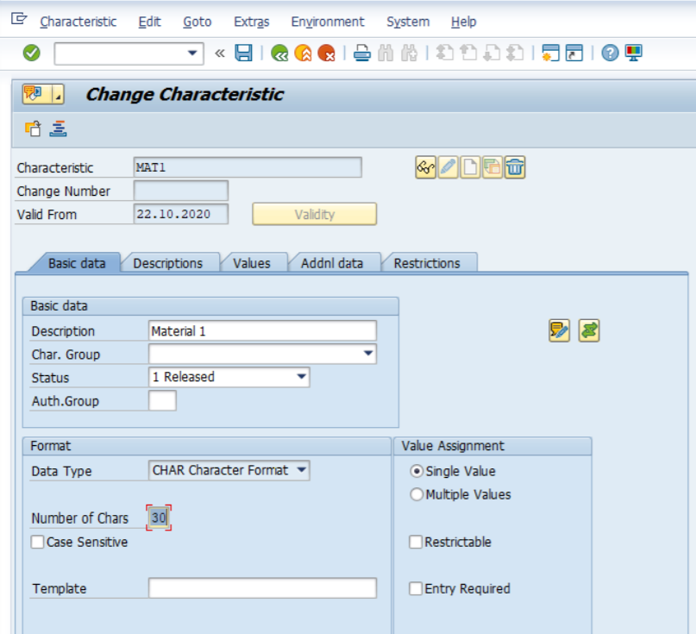
Task: Click the Characteristic field showing MAT1
Action: click(x=248, y=167)
